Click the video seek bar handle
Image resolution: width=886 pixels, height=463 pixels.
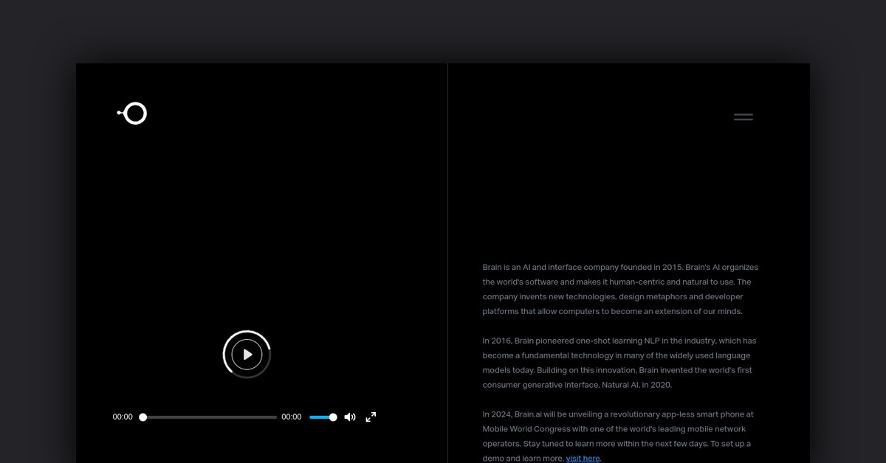coord(143,417)
